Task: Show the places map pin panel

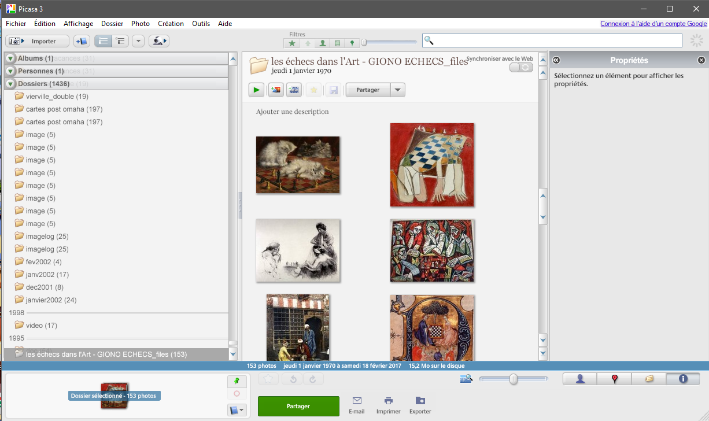Action: [614, 379]
